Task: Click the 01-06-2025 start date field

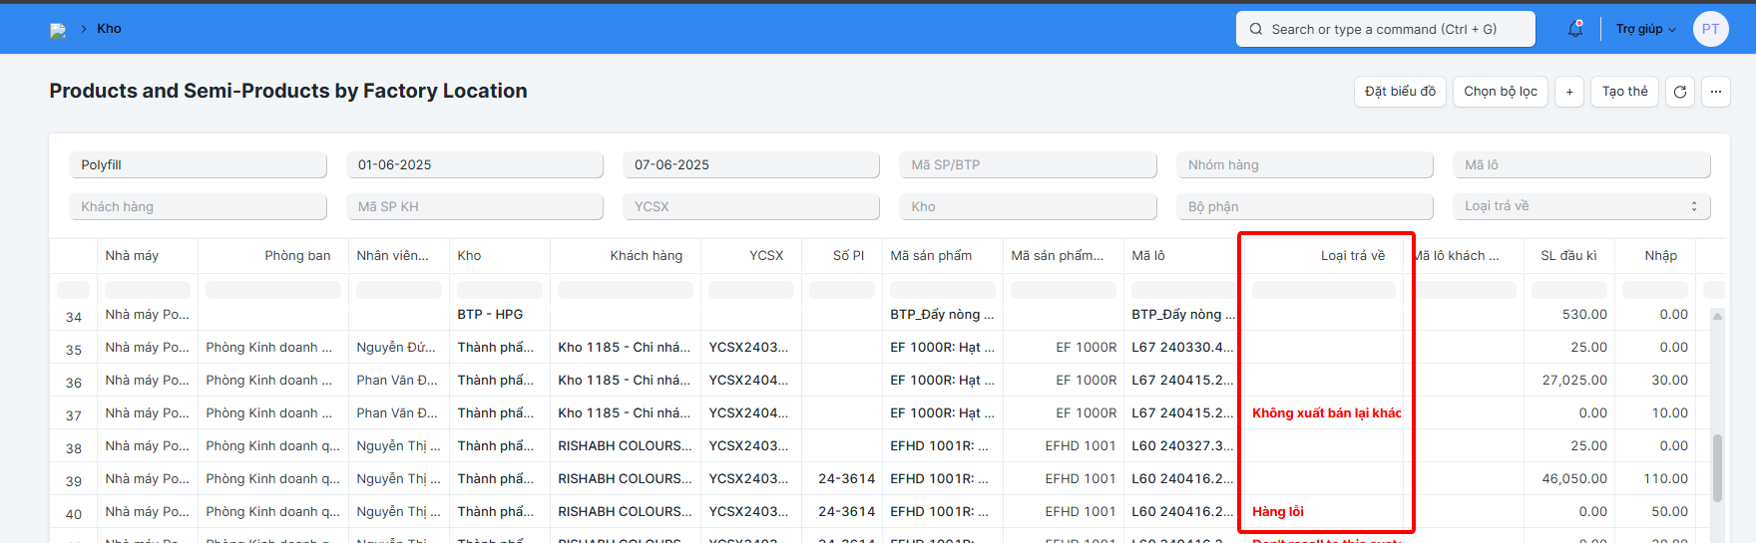Action: 474,165
